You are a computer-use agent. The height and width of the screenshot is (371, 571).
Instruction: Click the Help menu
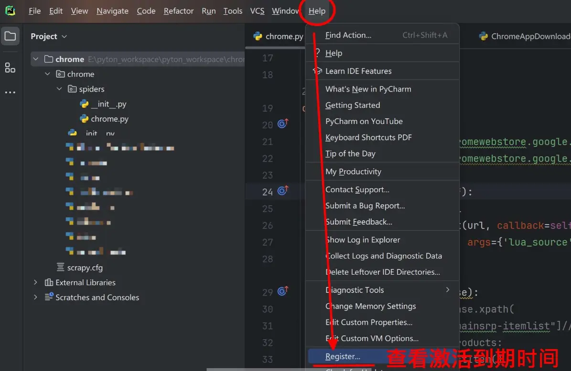pos(317,11)
